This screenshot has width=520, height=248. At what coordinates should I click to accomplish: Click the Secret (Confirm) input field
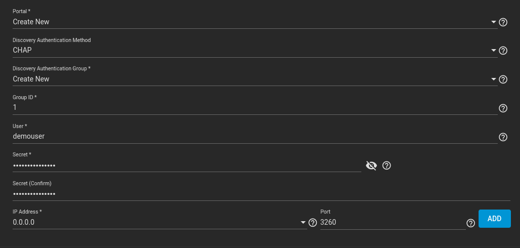tap(261, 194)
